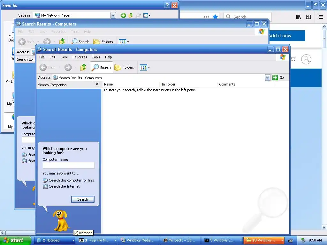
Task: Click the animated search dog character
Action: click(x=61, y=221)
